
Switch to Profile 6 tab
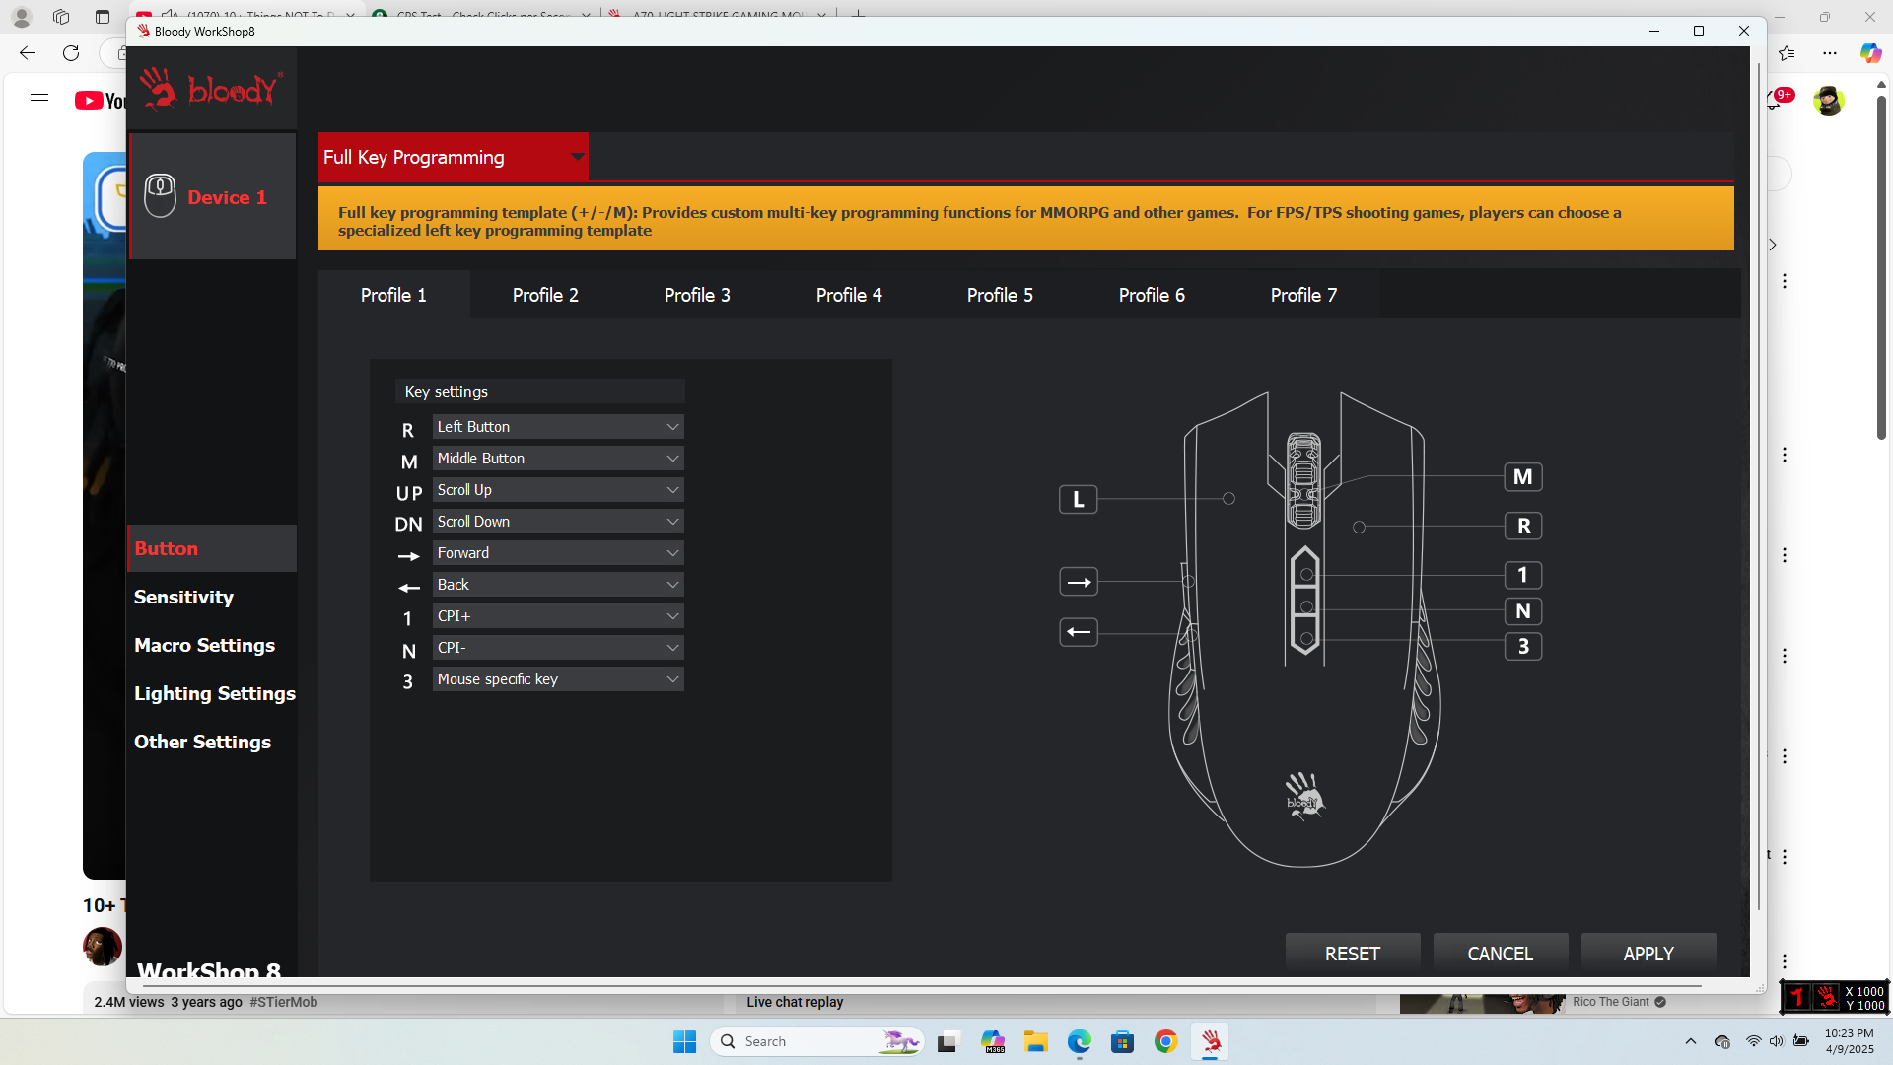pyautogui.click(x=1152, y=295)
